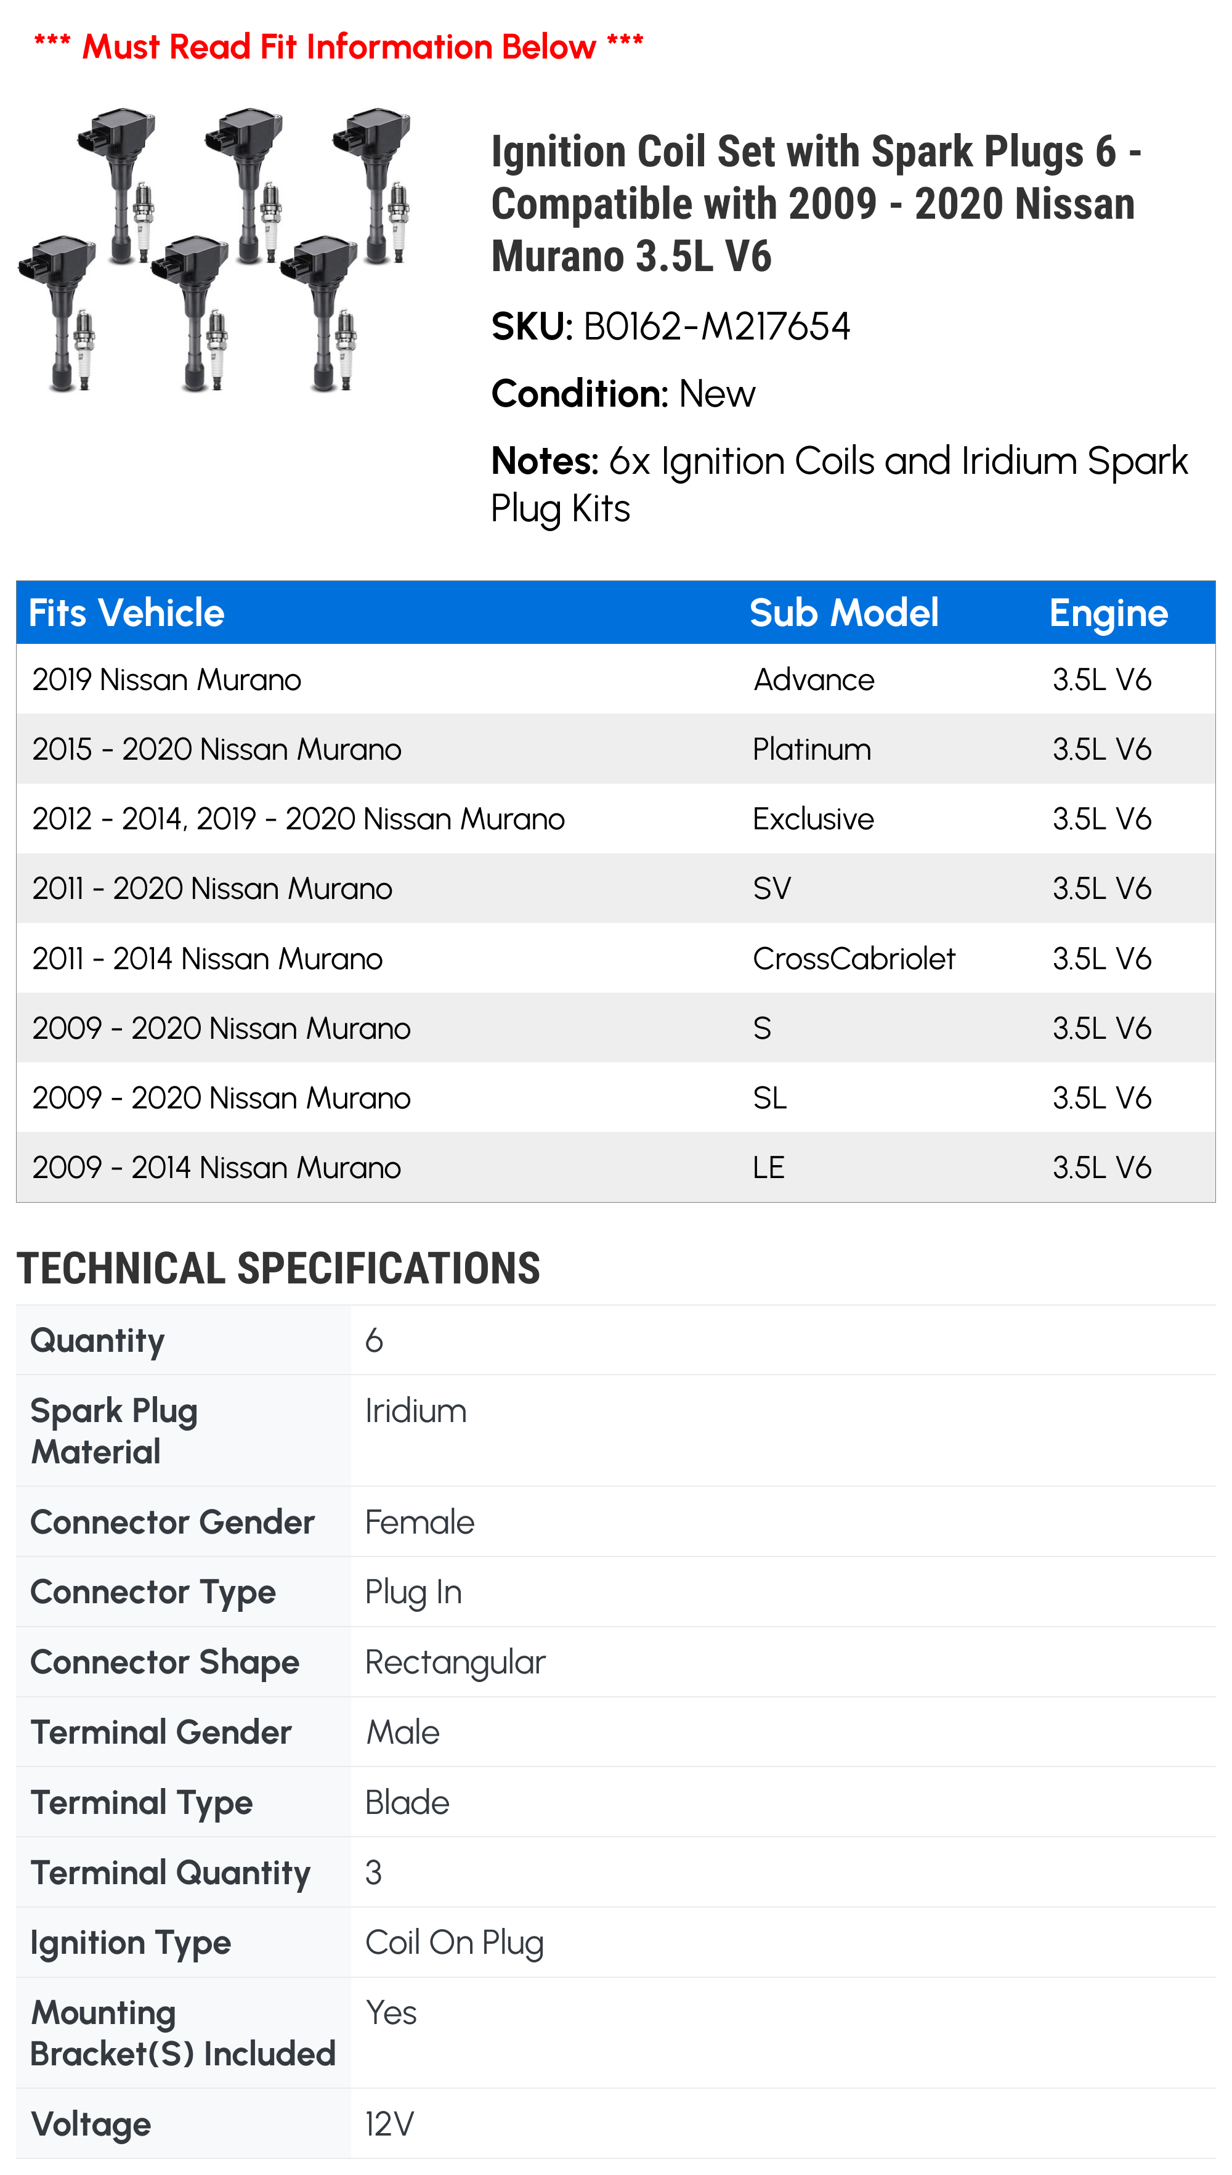1232x2175 pixels.
Task: Click the Spark Plug Material Iridium value
Action: click(415, 1411)
